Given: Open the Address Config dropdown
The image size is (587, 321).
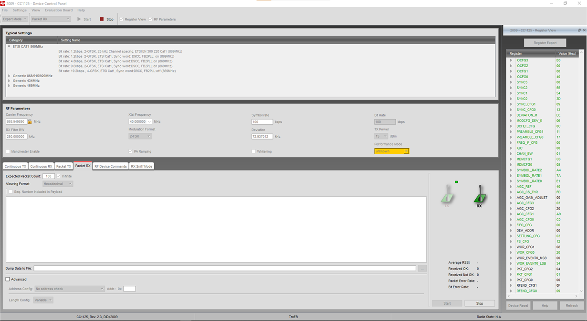Looking at the screenshot, I should click(x=69, y=289).
